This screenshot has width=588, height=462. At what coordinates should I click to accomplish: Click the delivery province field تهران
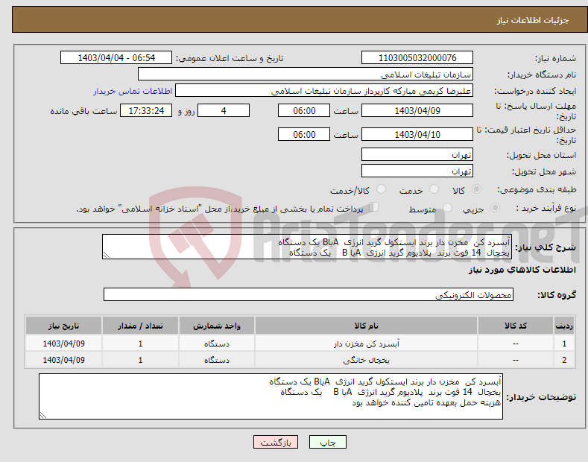[x=417, y=154]
